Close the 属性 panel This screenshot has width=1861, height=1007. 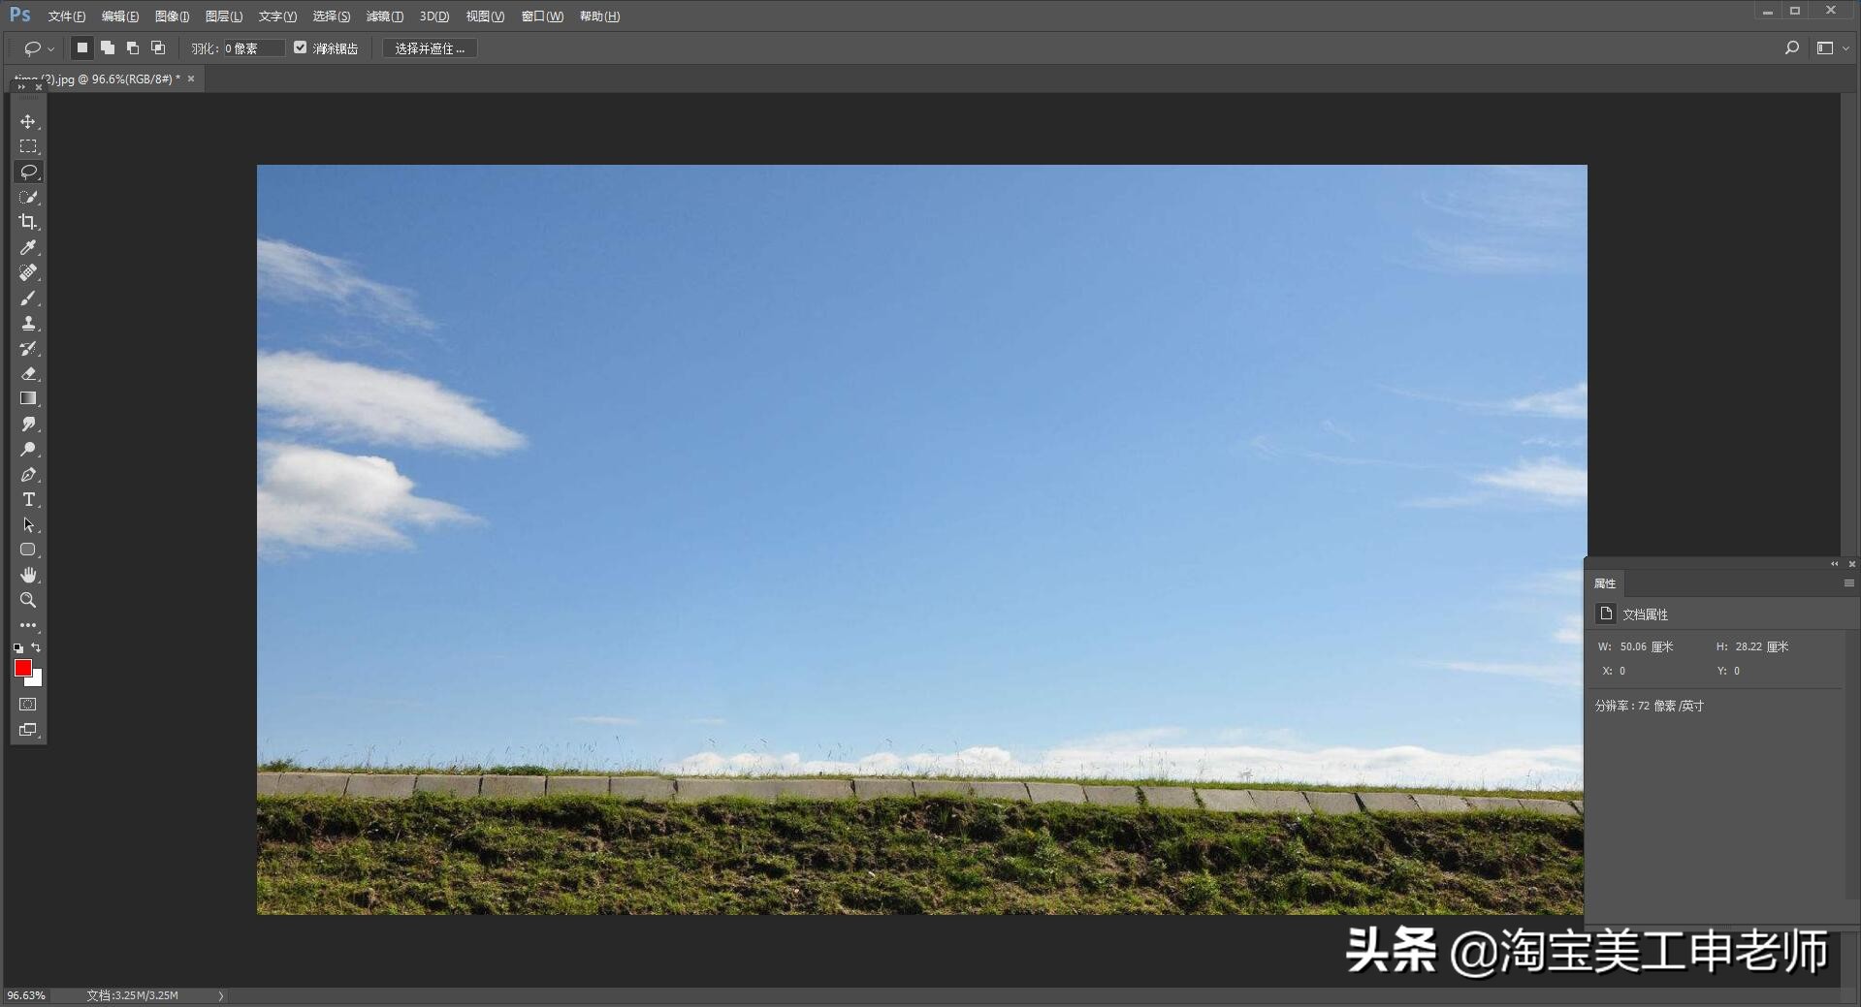[1851, 564]
